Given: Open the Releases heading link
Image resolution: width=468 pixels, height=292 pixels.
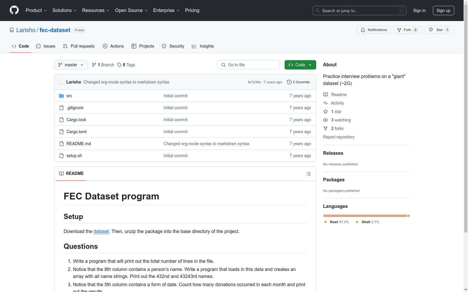Looking at the screenshot, I should (333, 153).
